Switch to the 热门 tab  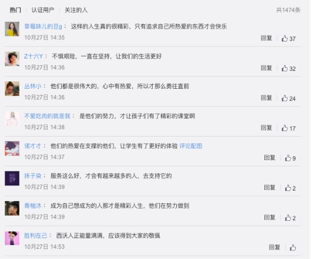coord(15,10)
